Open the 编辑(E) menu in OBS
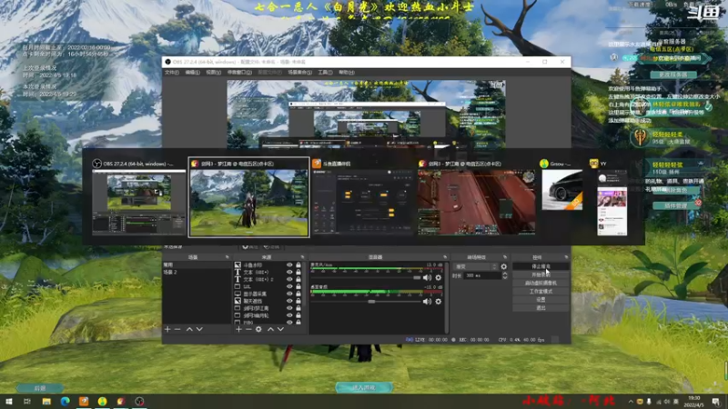The height and width of the screenshot is (409, 728). click(193, 73)
